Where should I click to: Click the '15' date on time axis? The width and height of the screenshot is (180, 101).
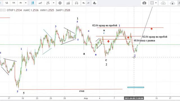[156, 98]
